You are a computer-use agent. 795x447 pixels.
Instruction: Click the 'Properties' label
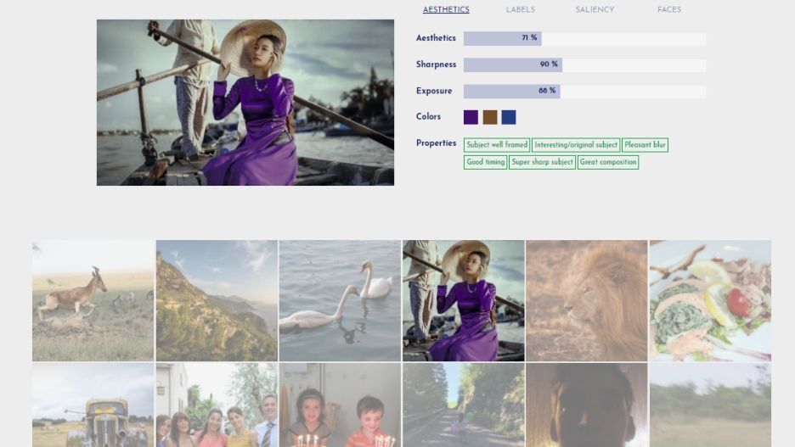[x=436, y=142]
